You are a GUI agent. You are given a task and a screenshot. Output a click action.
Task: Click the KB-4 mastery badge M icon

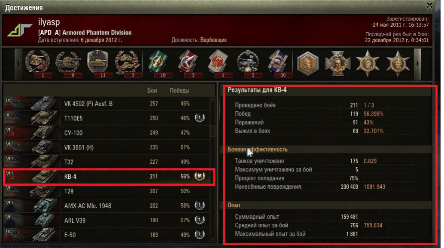(200, 176)
